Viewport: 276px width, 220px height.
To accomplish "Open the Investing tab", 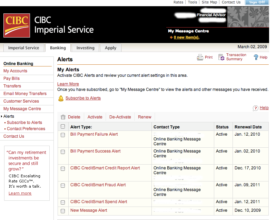I will tap(85, 48).
